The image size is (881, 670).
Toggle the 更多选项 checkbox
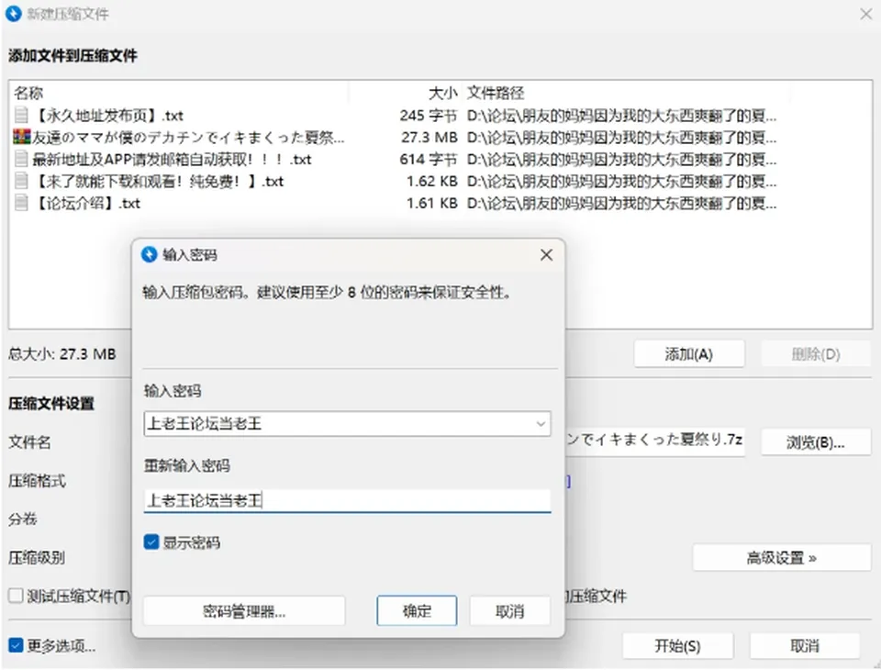tap(16, 645)
